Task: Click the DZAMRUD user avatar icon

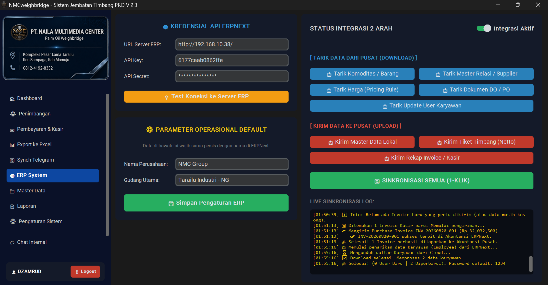Action: [x=14, y=272]
